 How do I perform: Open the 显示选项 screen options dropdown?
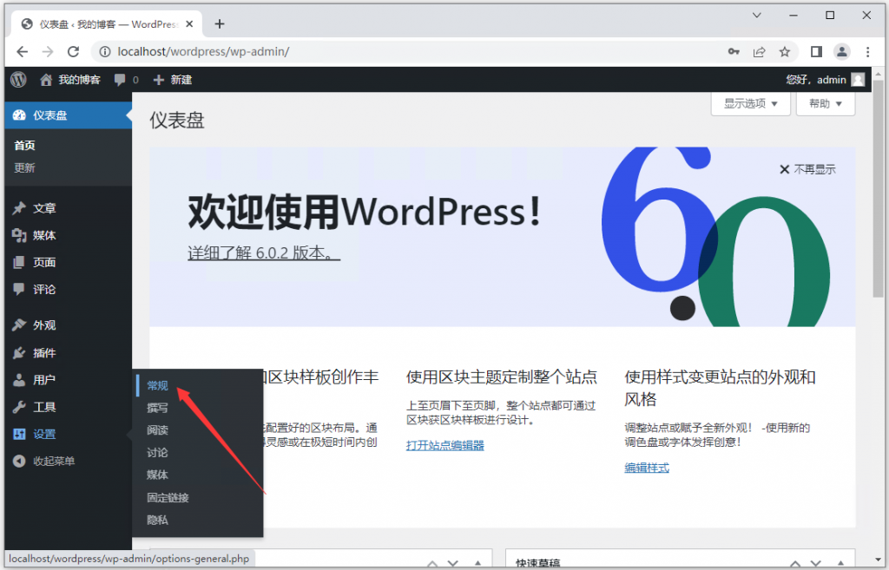(x=749, y=103)
